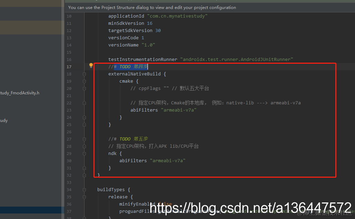This screenshot has height=219, width=355.
Task: Click the abiFilters "armeabi-v7a" on line 30
Action: coord(152,161)
